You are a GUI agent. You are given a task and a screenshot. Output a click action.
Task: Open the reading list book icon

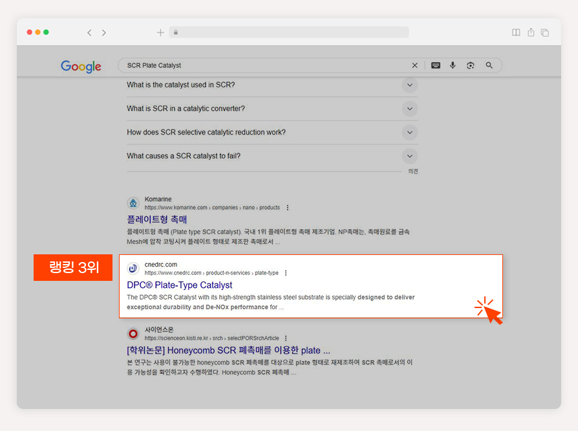click(516, 32)
